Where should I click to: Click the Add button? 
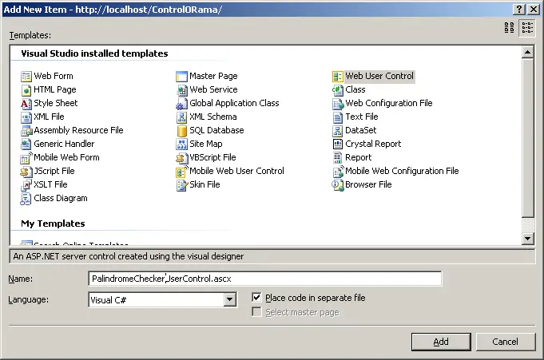click(441, 342)
